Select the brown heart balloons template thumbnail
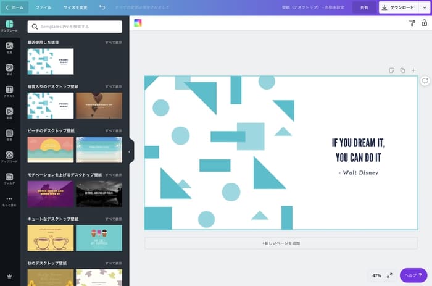 pyautogui.click(x=99, y=106)
